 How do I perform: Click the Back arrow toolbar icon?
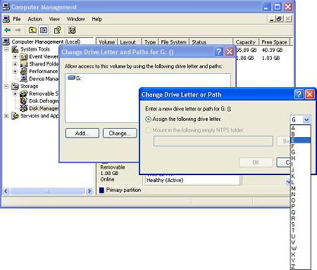[8, 30]
